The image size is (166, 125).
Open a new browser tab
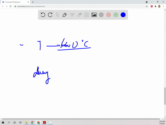tap(33, 2)
